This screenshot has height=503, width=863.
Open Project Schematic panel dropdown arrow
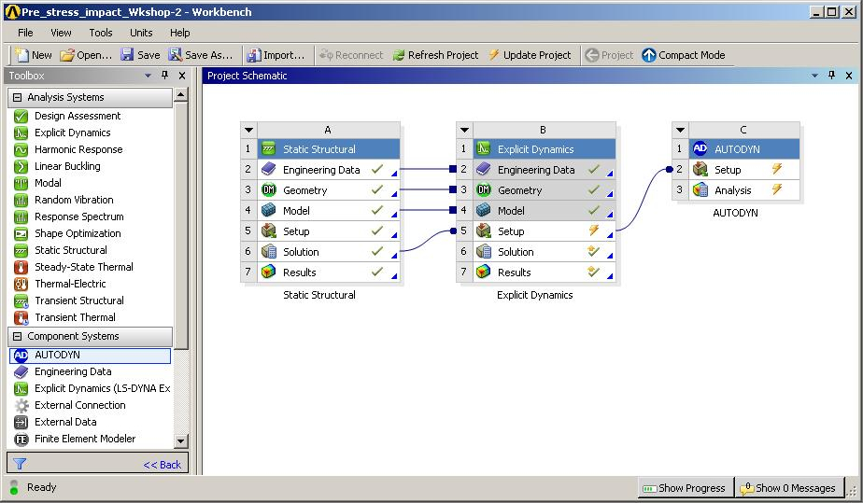(814, 76)
